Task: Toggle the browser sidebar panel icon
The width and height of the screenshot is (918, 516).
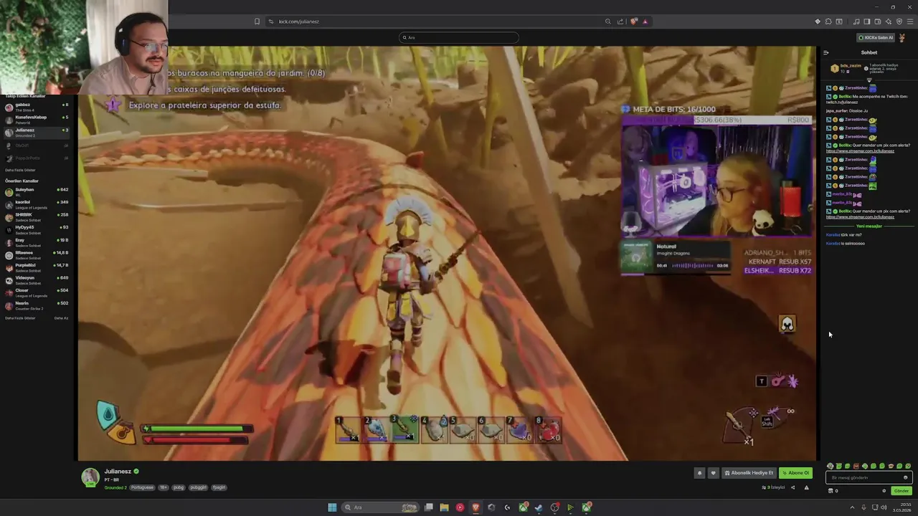Action: [867, 21]
